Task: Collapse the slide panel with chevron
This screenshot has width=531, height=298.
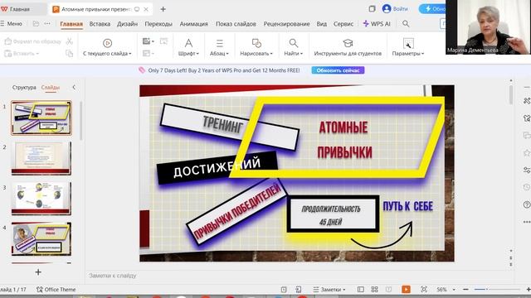Action: pyautogui.click(x=74, y=87)
